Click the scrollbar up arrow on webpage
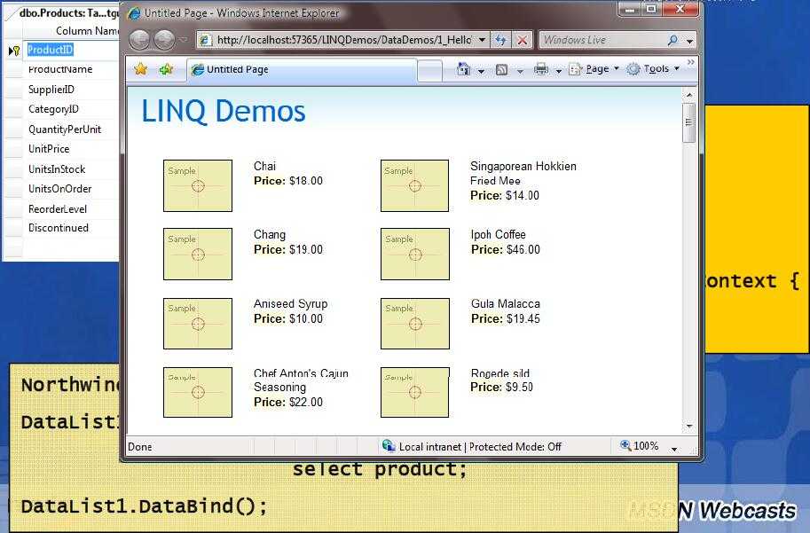The width and height of the screenshot is (810, 533). click(x=688, y=95)
